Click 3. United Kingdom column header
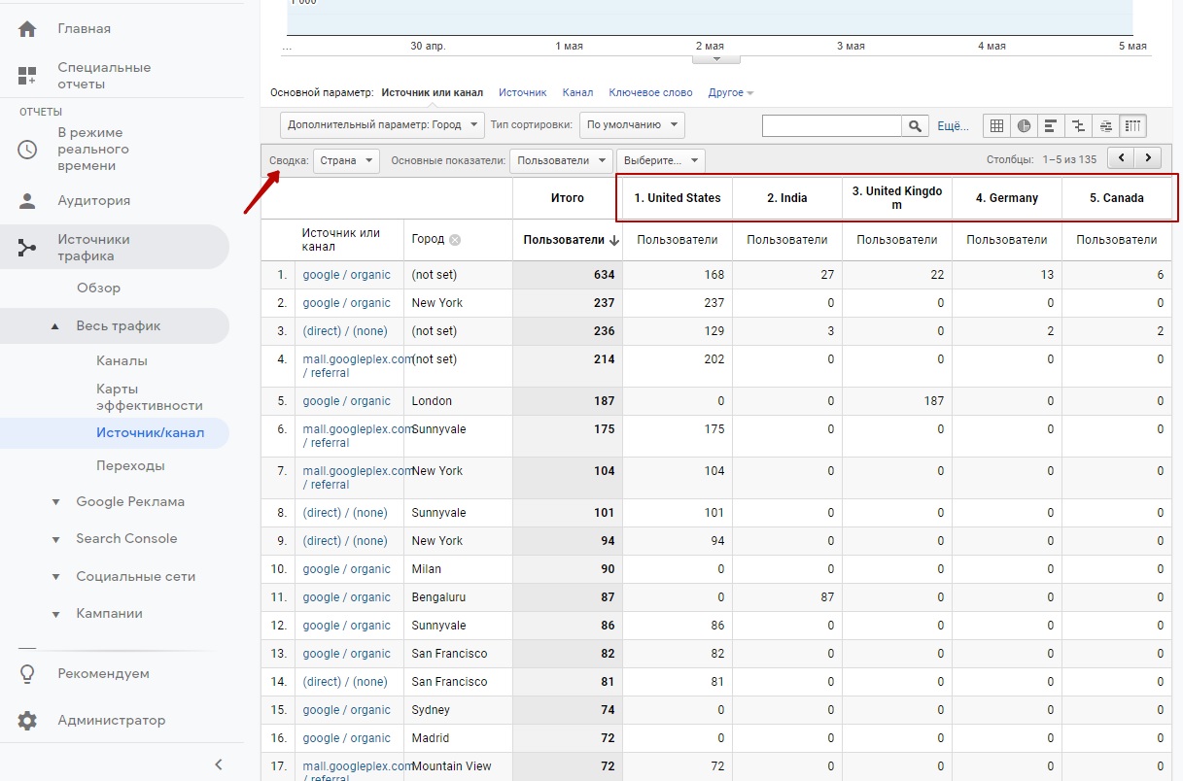 pos(897,198)
